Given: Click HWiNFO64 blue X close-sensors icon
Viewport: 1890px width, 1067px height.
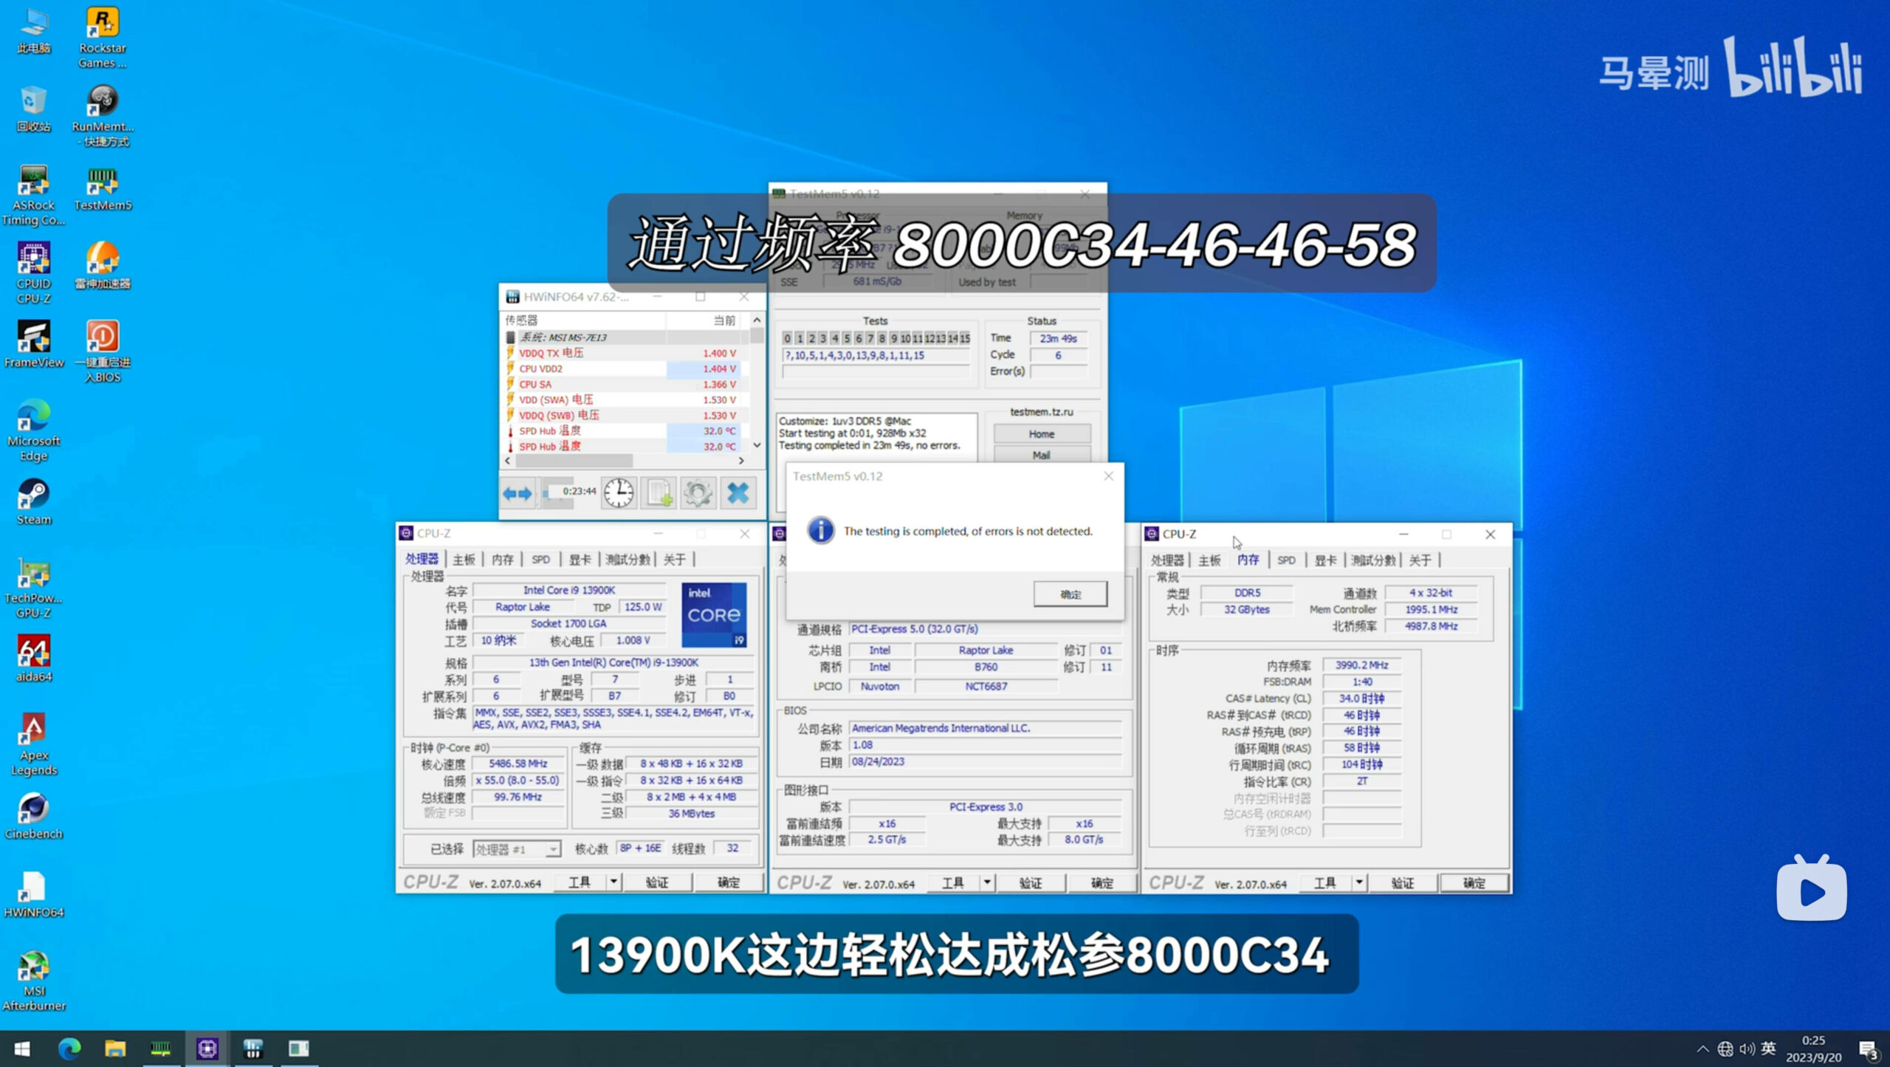Looking at the screenshot, I should pyautogui.click(x=738, y=493).
